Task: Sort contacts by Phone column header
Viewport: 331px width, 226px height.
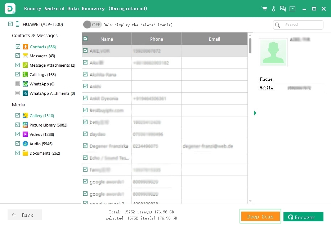Action: [156, 39]
